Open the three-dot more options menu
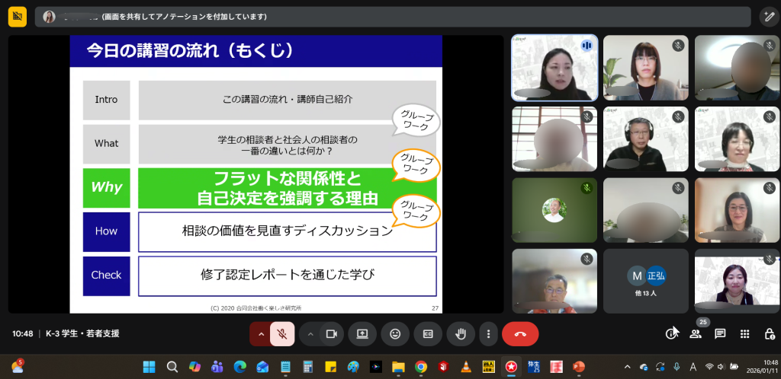The image size is (781, 379). 488,333
